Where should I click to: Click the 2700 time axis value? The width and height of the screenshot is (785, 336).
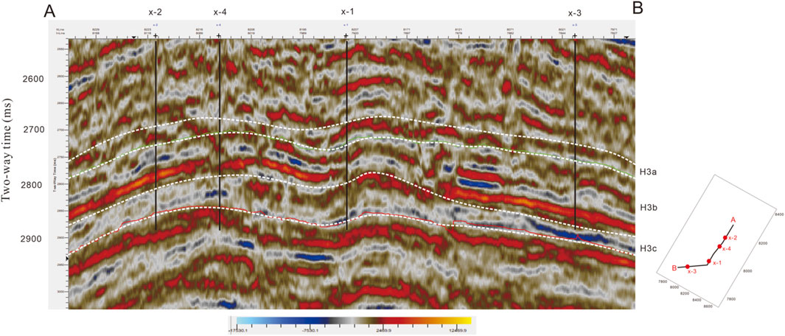pos(33,130)
